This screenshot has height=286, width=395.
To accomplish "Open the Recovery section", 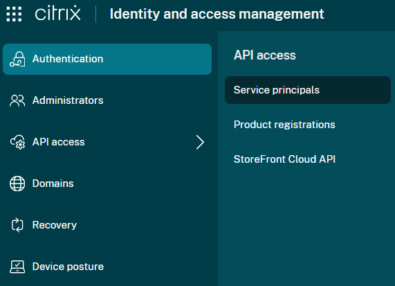I will (55, 225).
